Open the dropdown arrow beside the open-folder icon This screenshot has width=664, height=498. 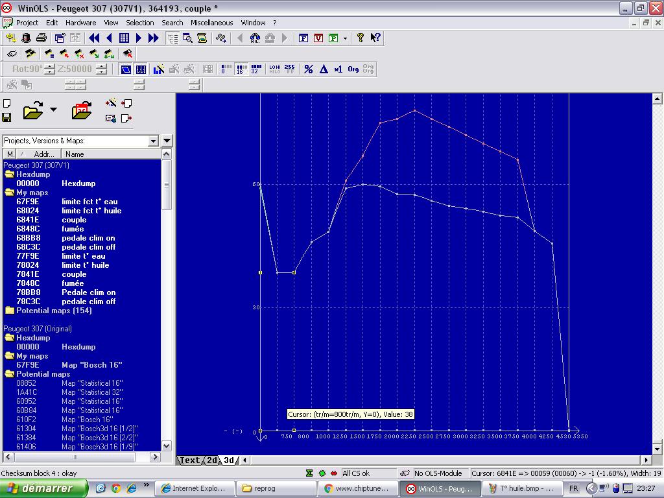click(54, 110)
